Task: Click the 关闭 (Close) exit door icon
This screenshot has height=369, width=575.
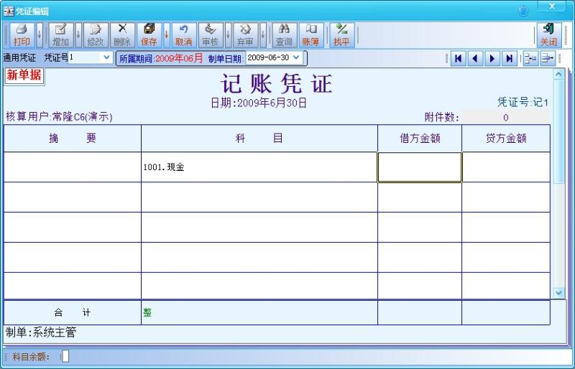Action: pyautogui.click(x=548, y=34)
